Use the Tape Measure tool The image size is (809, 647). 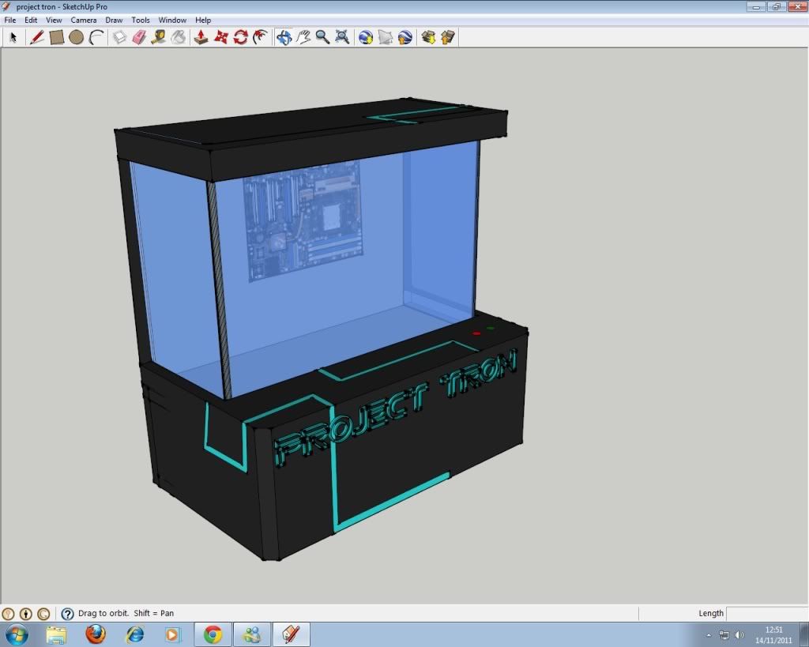point(159,37)
